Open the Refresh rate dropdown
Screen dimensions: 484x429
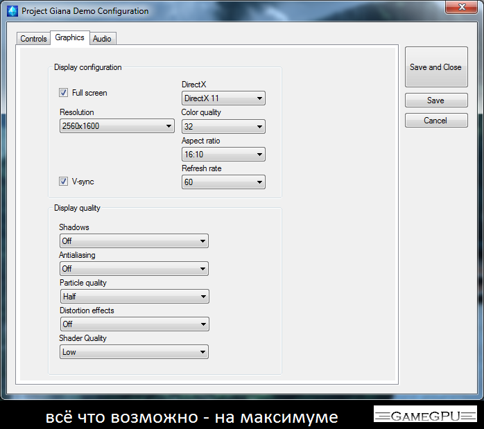[223, 182]
